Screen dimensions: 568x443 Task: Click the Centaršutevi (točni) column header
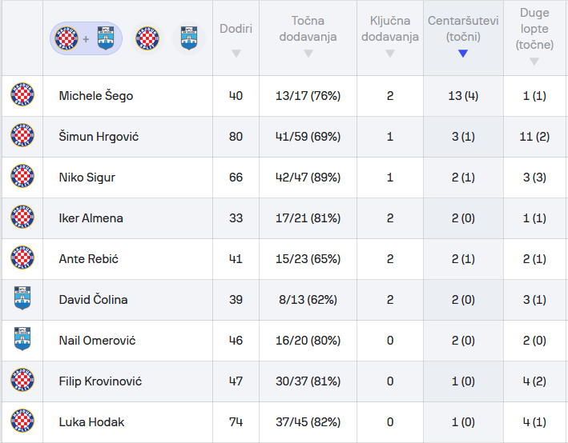pos(463,28)
